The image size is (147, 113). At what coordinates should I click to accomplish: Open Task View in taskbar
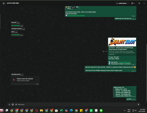(x=7, y=111)
